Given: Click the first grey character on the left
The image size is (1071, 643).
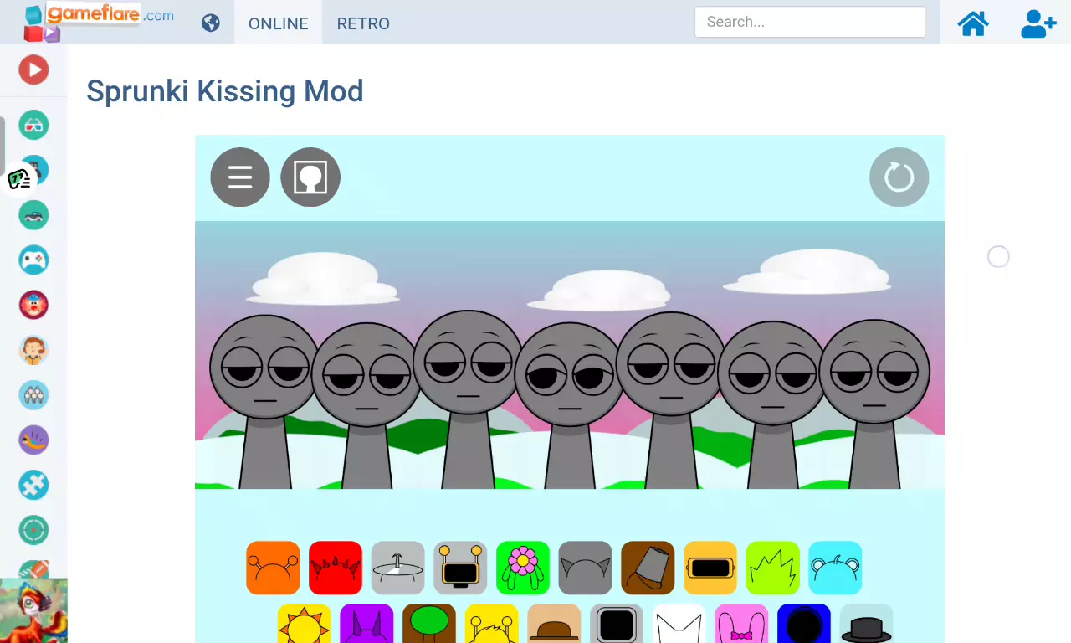Looking at the screenshot, I should (264, 400).
